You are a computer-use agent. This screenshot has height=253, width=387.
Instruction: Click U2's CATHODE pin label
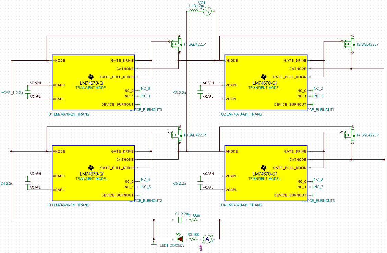point(298,69)
